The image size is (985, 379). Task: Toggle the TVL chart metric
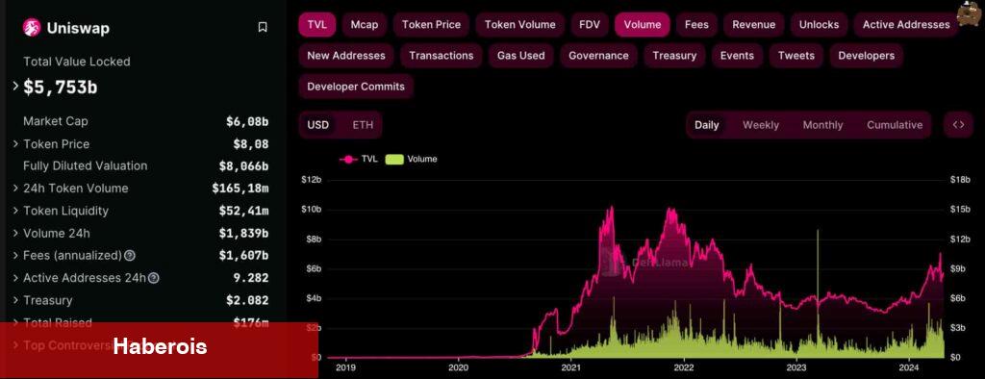click(x=317, y=24)
